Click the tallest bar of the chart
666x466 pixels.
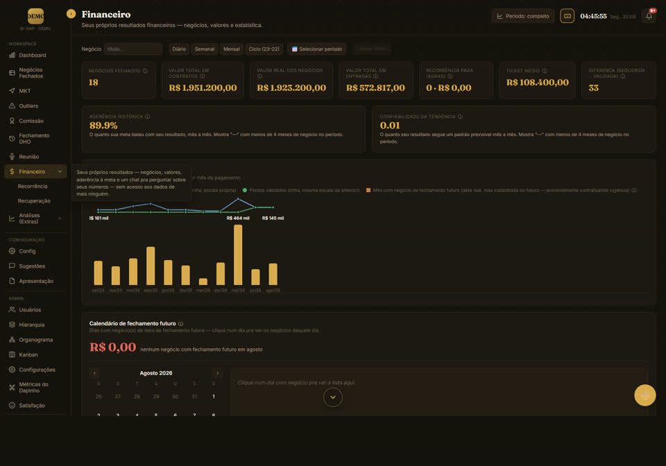point(238,254)
